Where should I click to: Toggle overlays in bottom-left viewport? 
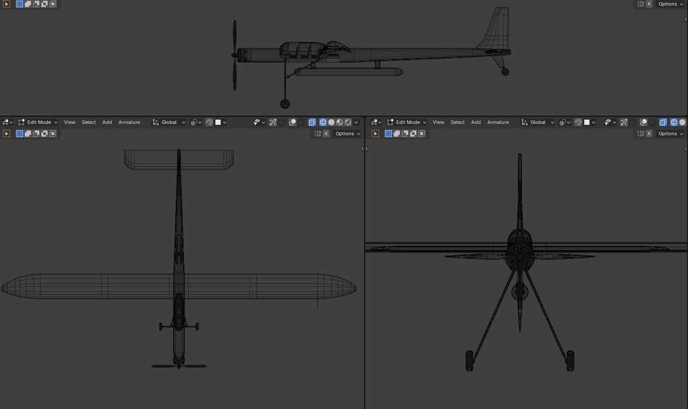click(293, 122)
